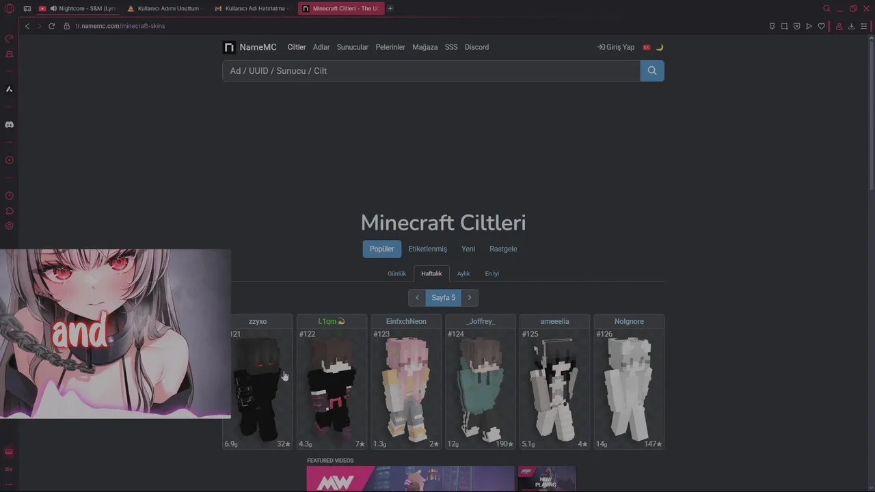Select the Aylık tab
875x492 pixels.
point(463,273)
